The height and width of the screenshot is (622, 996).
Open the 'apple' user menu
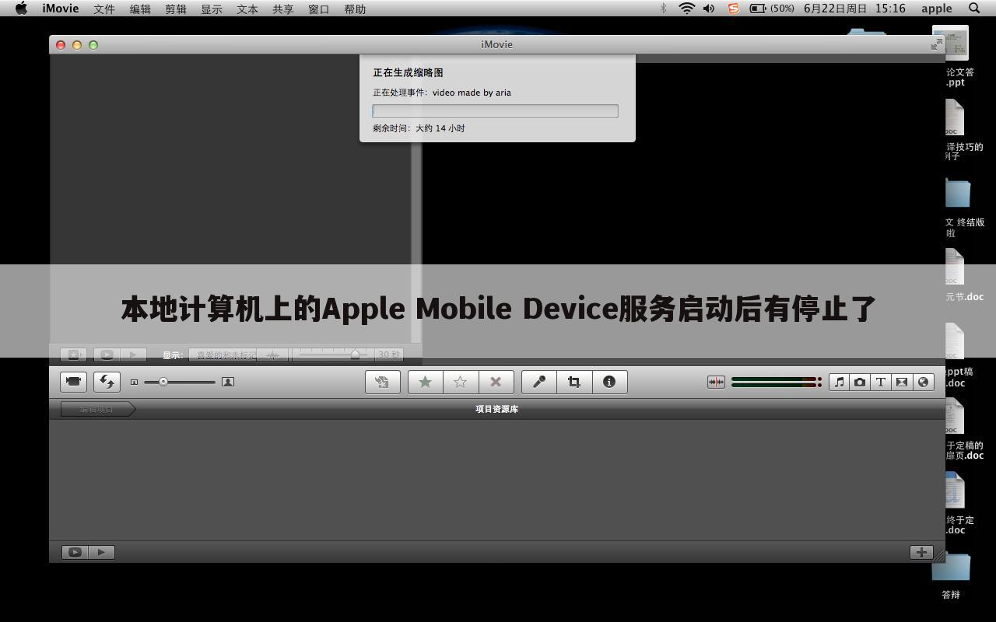click(937, 9)
